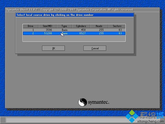Click heads value 255 in drive 1 row
Image resolution: width=165 pixels, height=124 pixels.
101,30
